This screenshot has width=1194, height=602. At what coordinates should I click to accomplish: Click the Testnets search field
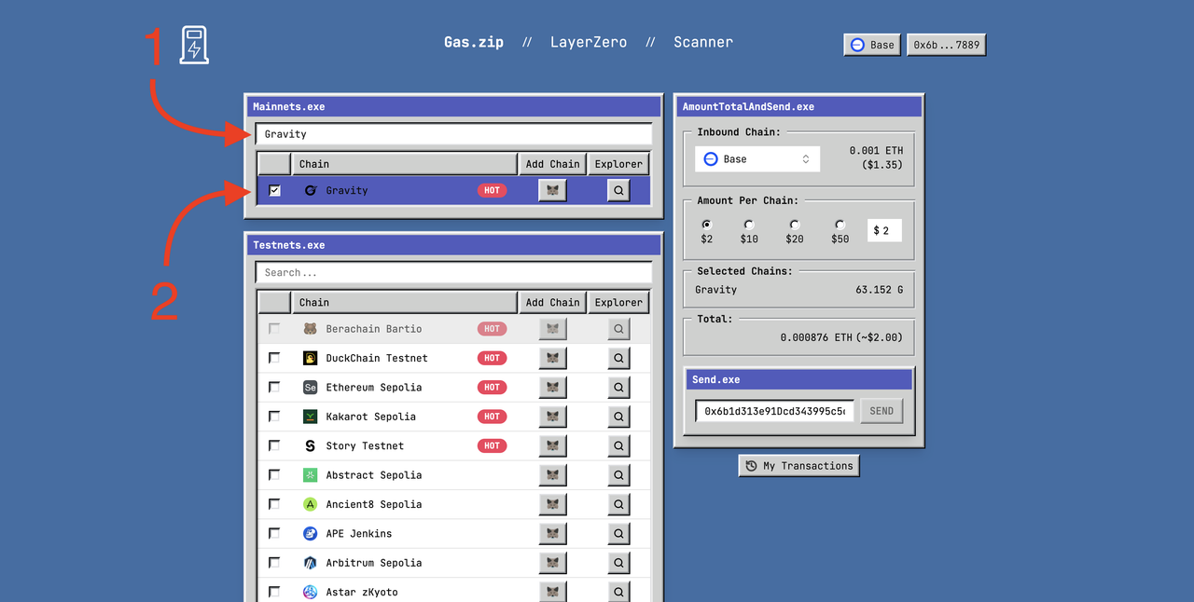tap(453, 273)
